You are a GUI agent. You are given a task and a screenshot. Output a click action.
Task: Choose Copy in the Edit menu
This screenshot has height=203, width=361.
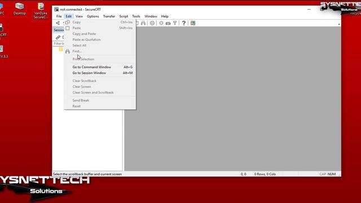point(100,22)
